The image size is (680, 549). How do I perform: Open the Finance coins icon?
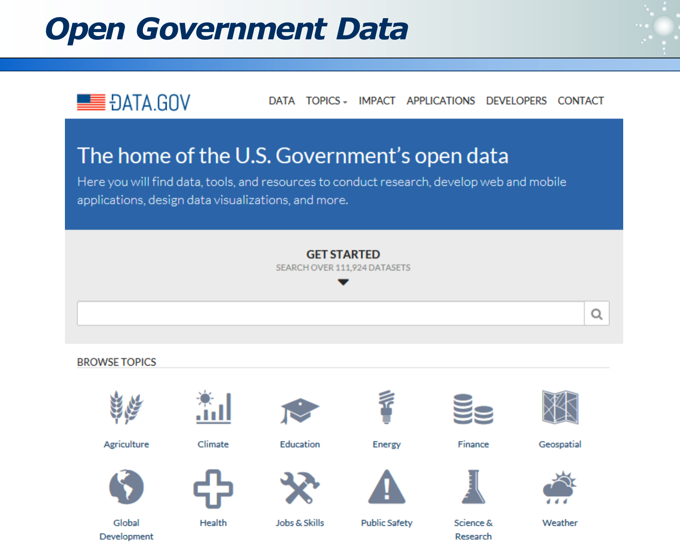(x=473, y=409)
